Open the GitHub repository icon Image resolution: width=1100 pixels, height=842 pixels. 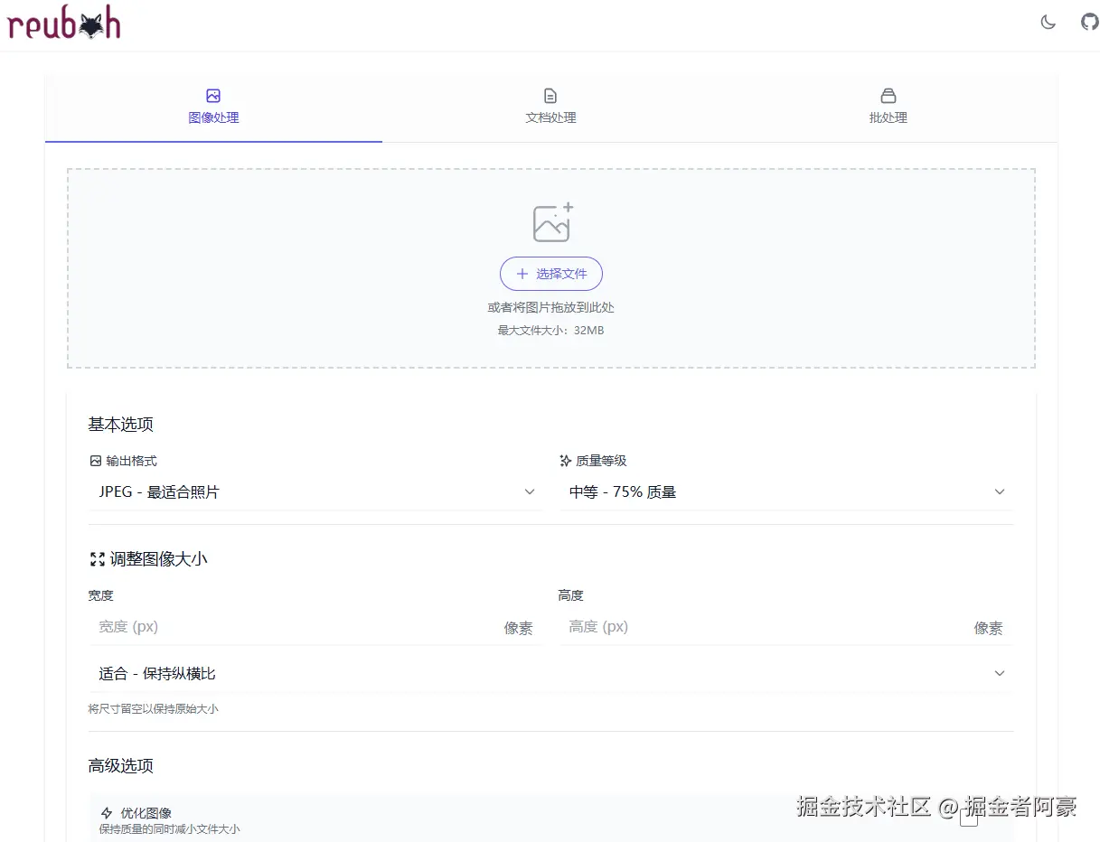pyautogui.click(x=1090, y=23)
